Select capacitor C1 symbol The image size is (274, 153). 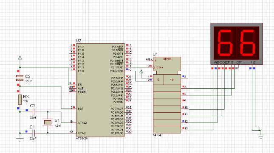tap(34, 134)
